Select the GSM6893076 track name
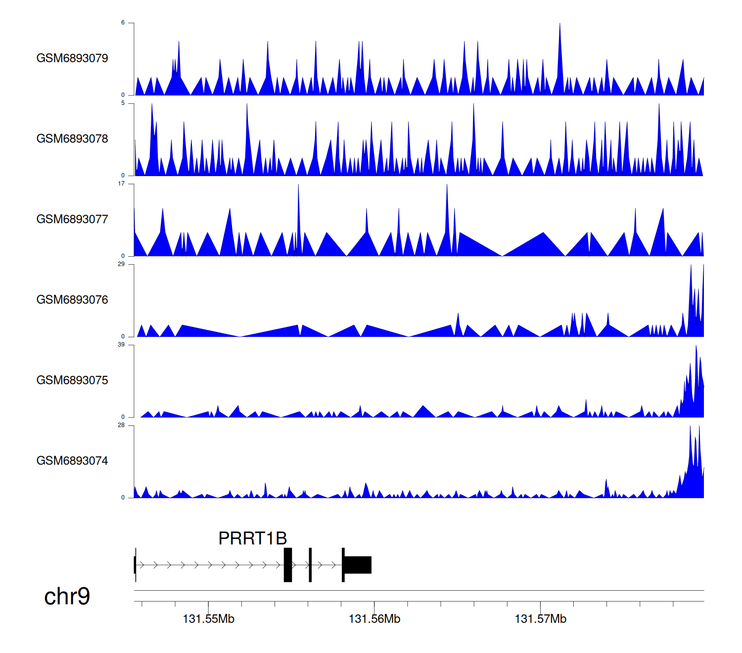Image resolution: width=742 pixels, height=653 pixels. (72, 300)
